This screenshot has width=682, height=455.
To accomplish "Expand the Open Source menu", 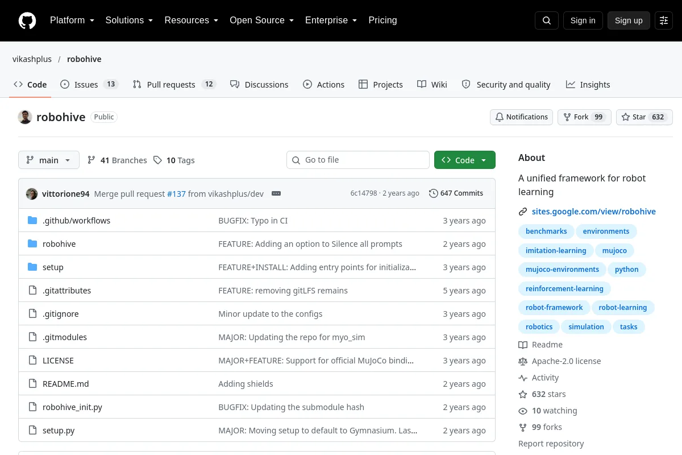I will click(261, 20).
